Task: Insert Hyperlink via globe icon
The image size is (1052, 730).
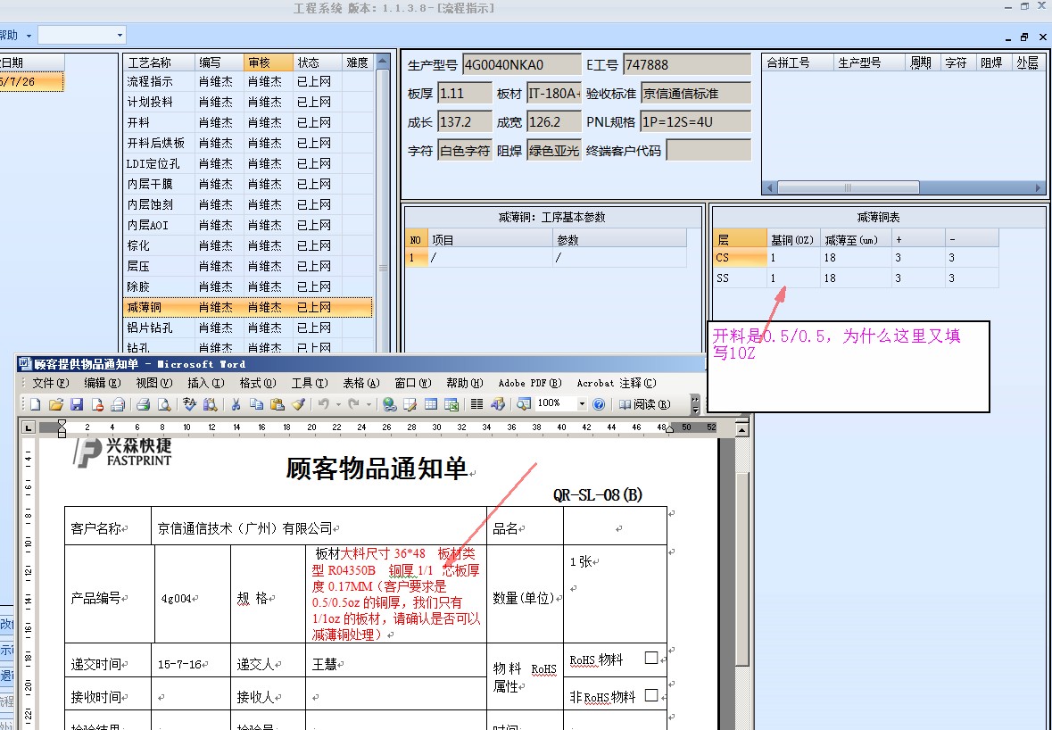Action: coord(389,404)
